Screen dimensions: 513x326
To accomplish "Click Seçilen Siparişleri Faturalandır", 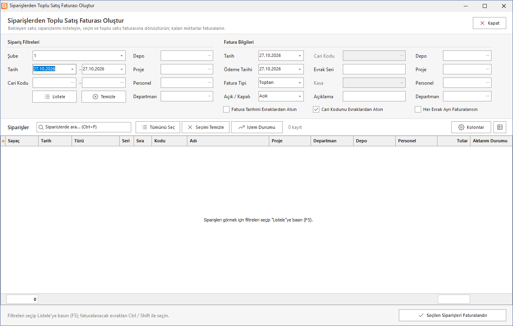I will [x=453, y=315].
